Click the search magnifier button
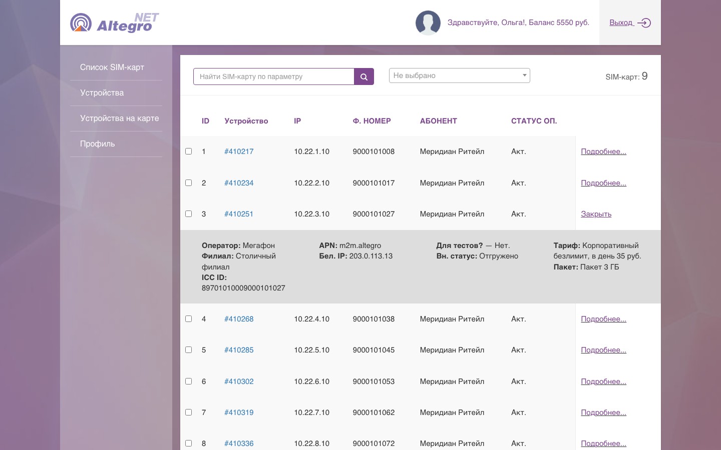 point(364,76)
